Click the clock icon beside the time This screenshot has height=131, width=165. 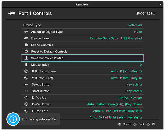click(154, 13)
